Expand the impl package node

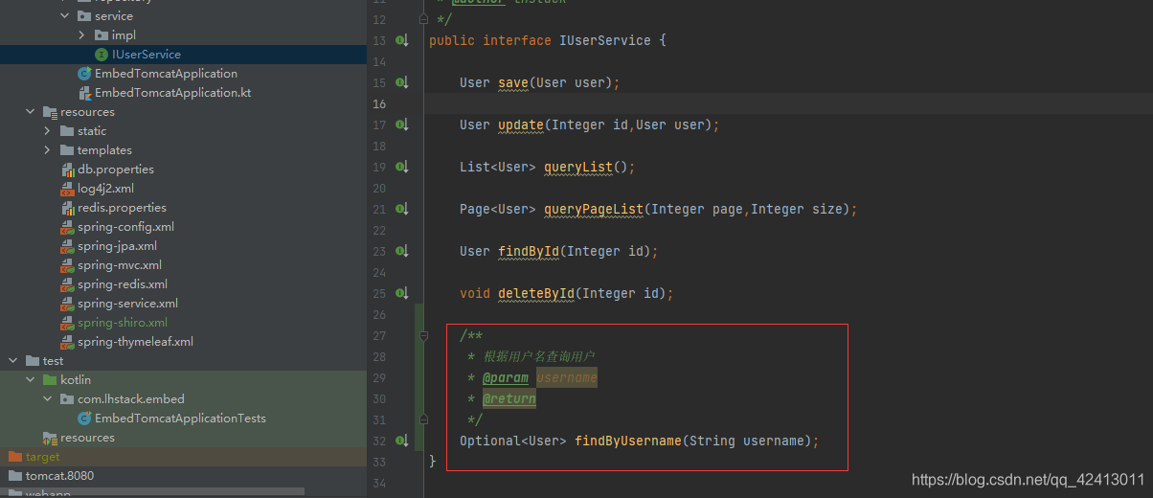pyautogui.click(x=82, y=35)
